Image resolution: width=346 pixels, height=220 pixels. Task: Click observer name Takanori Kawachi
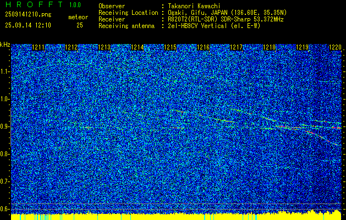click(x=194, y=6)
